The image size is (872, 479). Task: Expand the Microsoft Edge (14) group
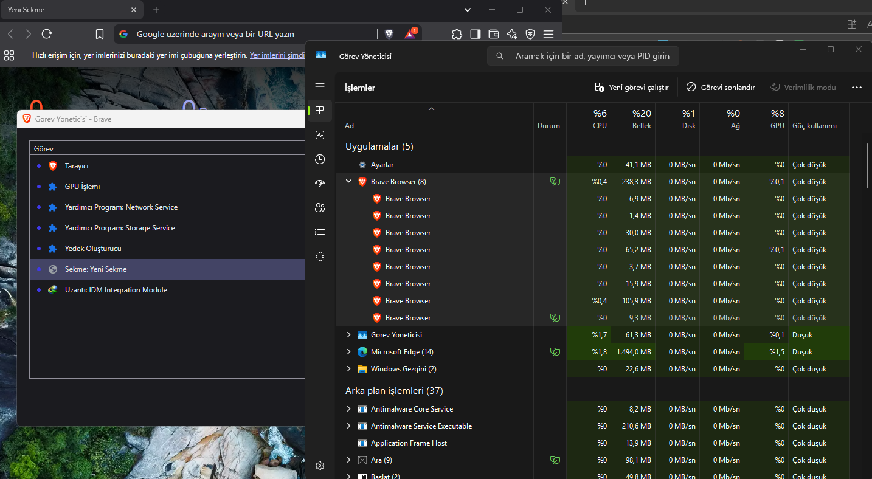click(x=349, y=351)
